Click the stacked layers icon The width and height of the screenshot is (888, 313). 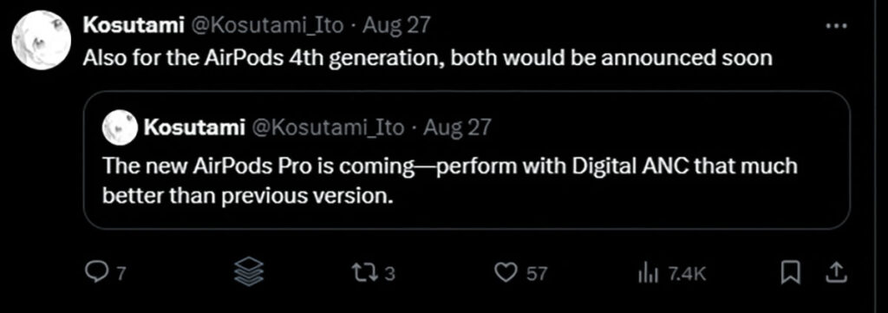[x=250, y=271]
